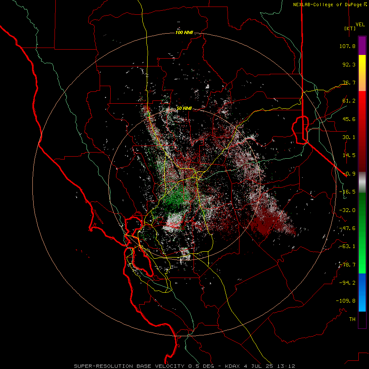This screenshot has height=369, width=369.
Task: Click the 76.7 velocity scale value
Action: [349, 82]
